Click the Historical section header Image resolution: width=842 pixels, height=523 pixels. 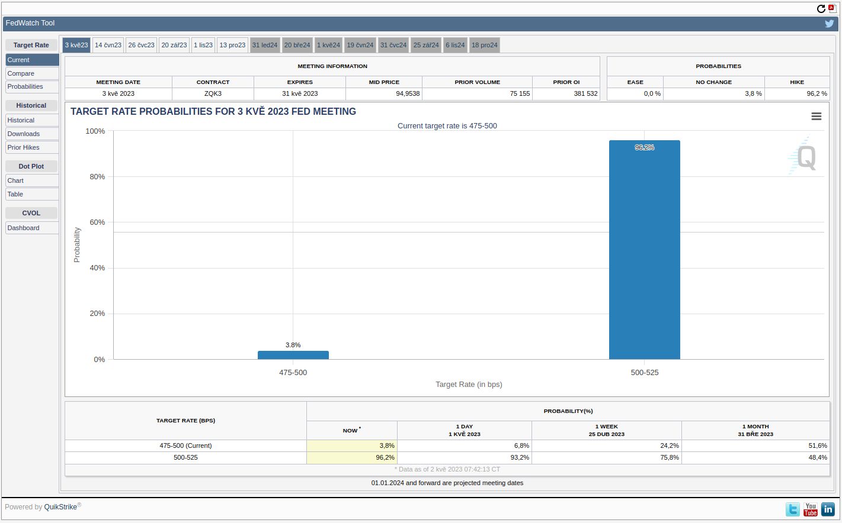point(31,105)
